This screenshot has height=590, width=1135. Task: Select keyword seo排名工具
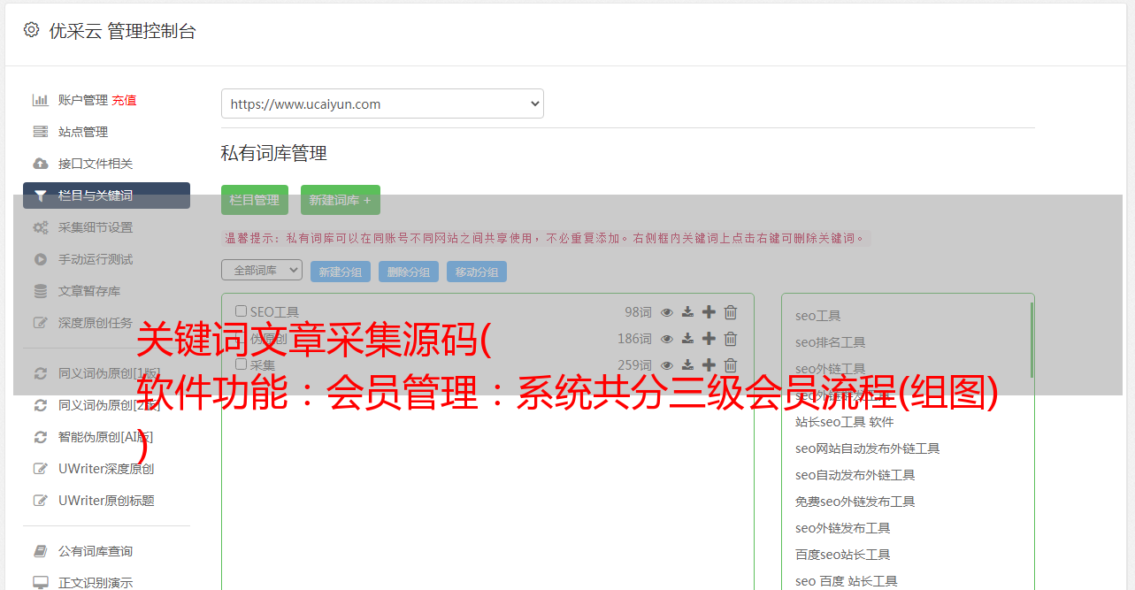pyautogui.click(x=831, y=342)
